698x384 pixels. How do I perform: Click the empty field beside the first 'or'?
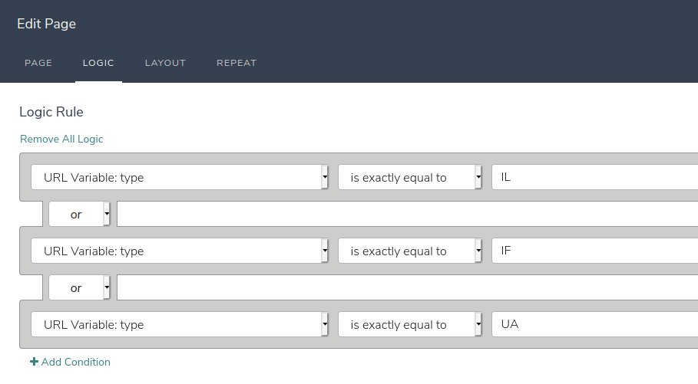(407, 214)
